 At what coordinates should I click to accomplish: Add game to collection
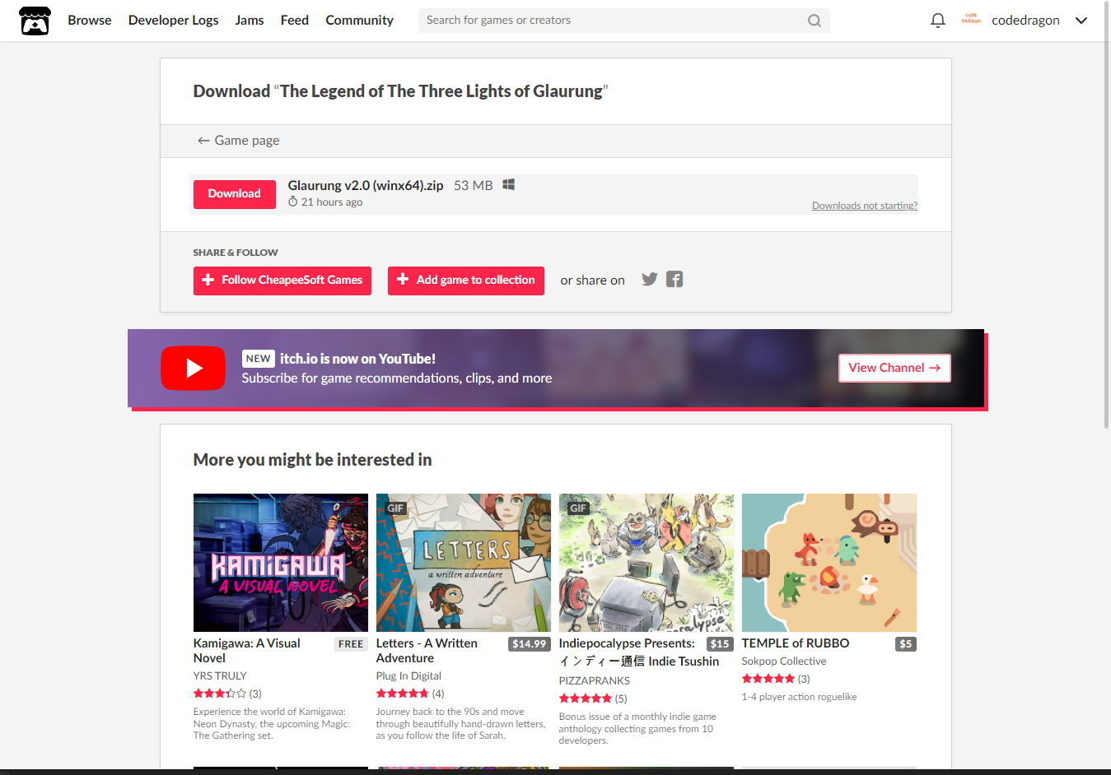466,281
